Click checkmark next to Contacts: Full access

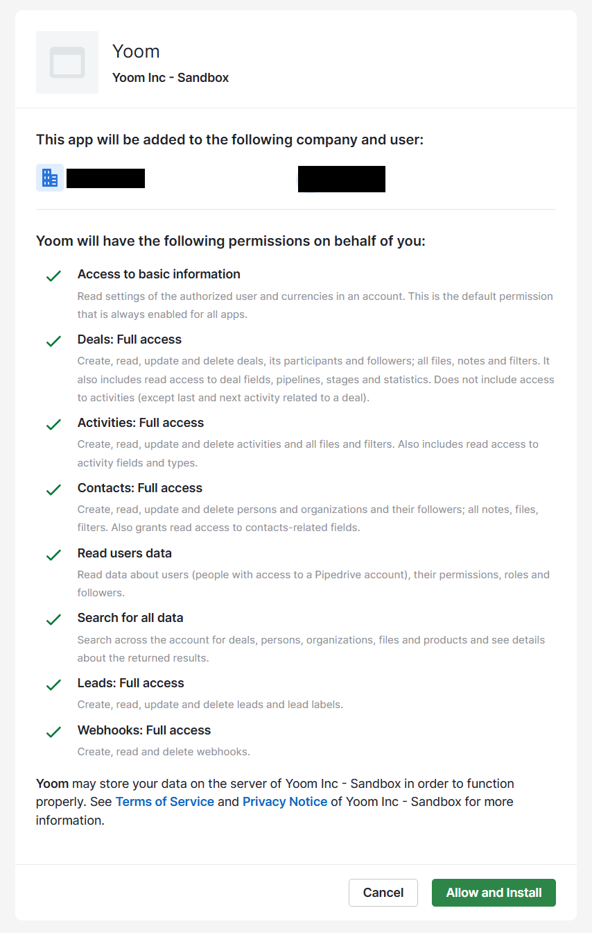[x=53, y=490]
